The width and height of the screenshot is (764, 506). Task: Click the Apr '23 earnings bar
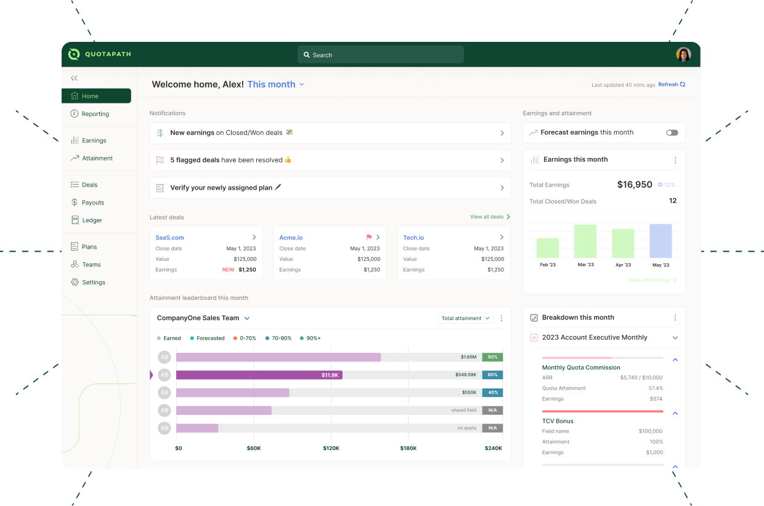623,243
